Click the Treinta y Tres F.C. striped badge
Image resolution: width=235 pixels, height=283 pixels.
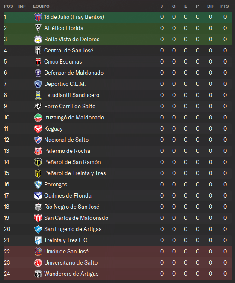(x=38, y=240)
